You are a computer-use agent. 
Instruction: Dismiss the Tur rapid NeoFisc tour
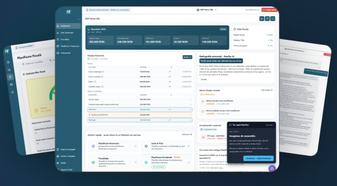[x=269, y=125]
